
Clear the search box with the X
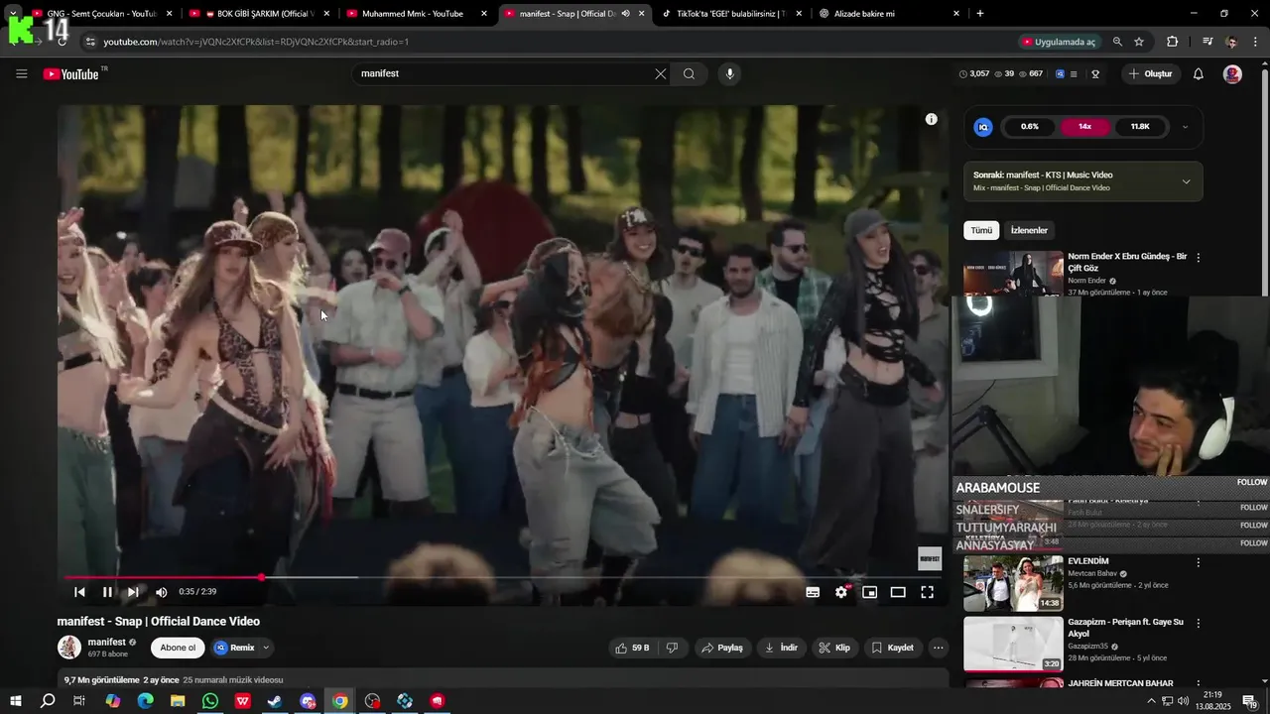[x=661, y=73]
